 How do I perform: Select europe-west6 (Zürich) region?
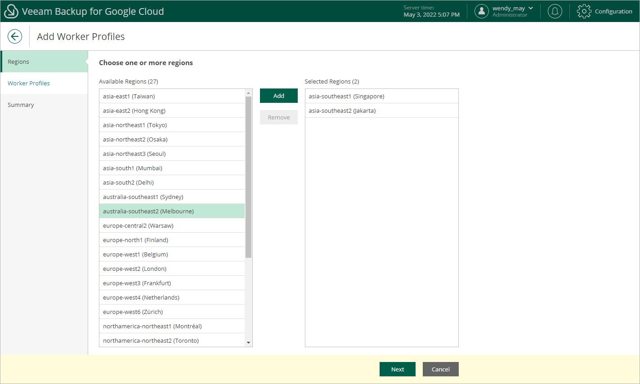(172, 312)
